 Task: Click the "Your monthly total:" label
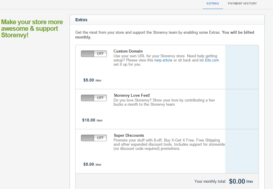(x=210, y=182)
